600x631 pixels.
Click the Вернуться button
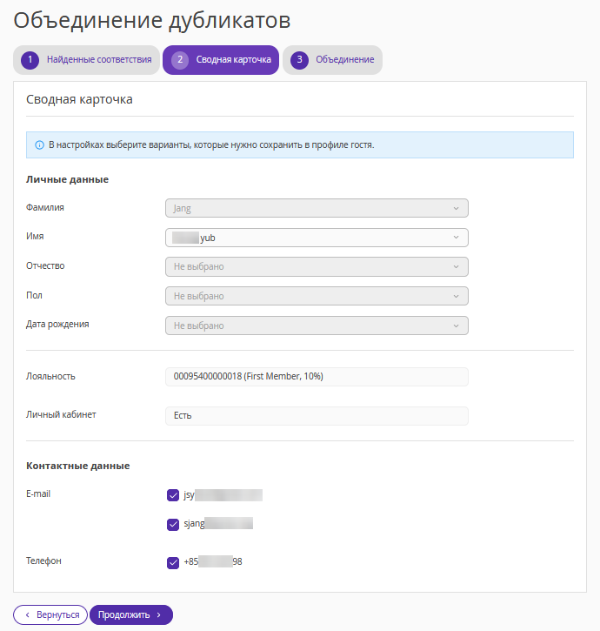(50, 615)
